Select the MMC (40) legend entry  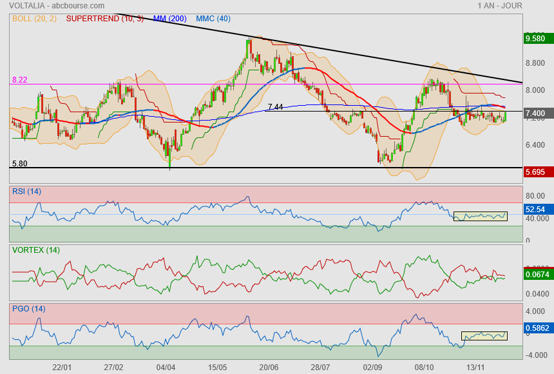point(213,19)
